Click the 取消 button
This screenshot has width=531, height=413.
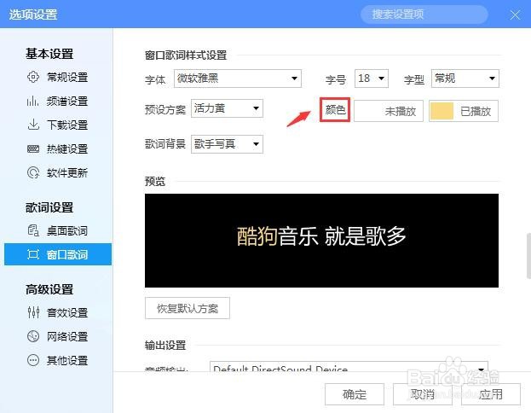click(x=422, y=394)
